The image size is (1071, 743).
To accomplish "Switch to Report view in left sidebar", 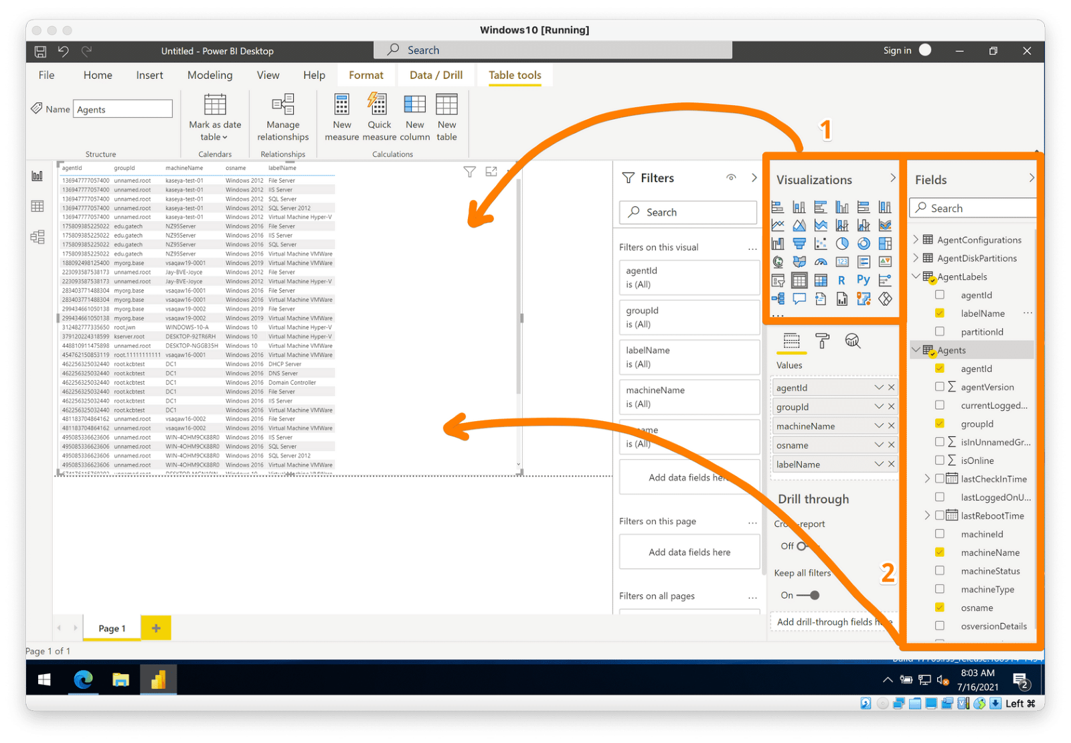I will point(37,175).
